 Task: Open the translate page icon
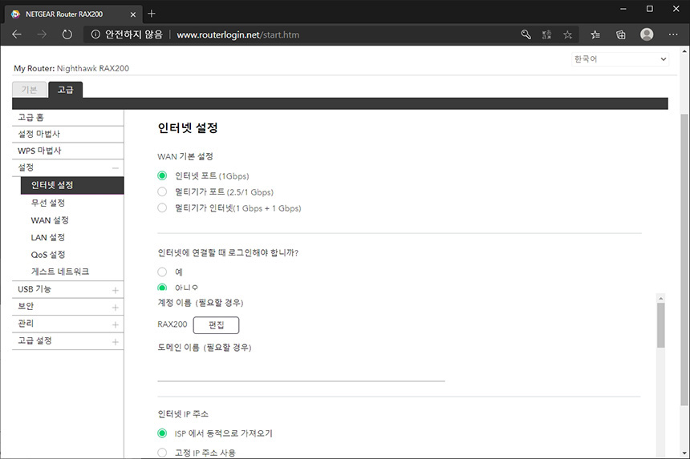(x=546, y=34)
